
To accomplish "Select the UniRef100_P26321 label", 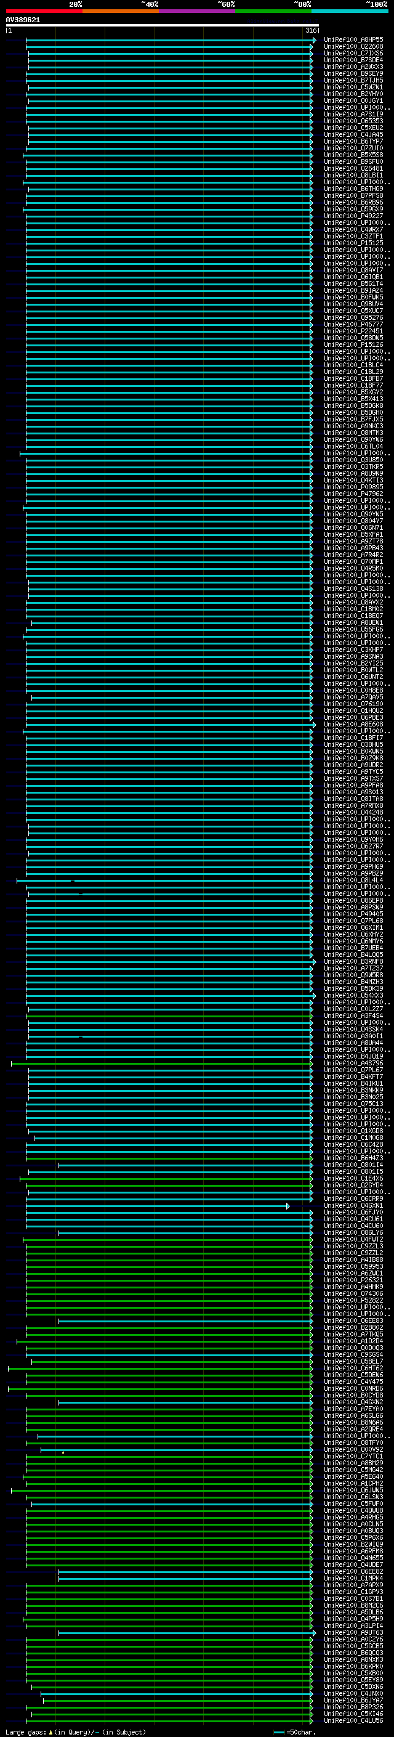I will tap(353, 1280).
